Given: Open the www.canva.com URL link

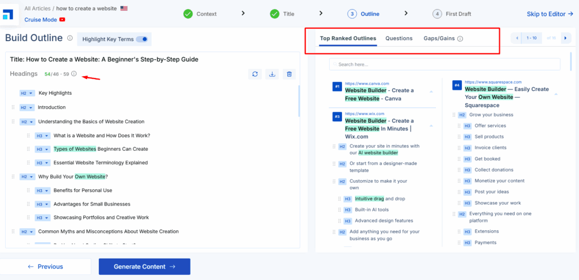Looking at the screenshot, I should [367, 84].
